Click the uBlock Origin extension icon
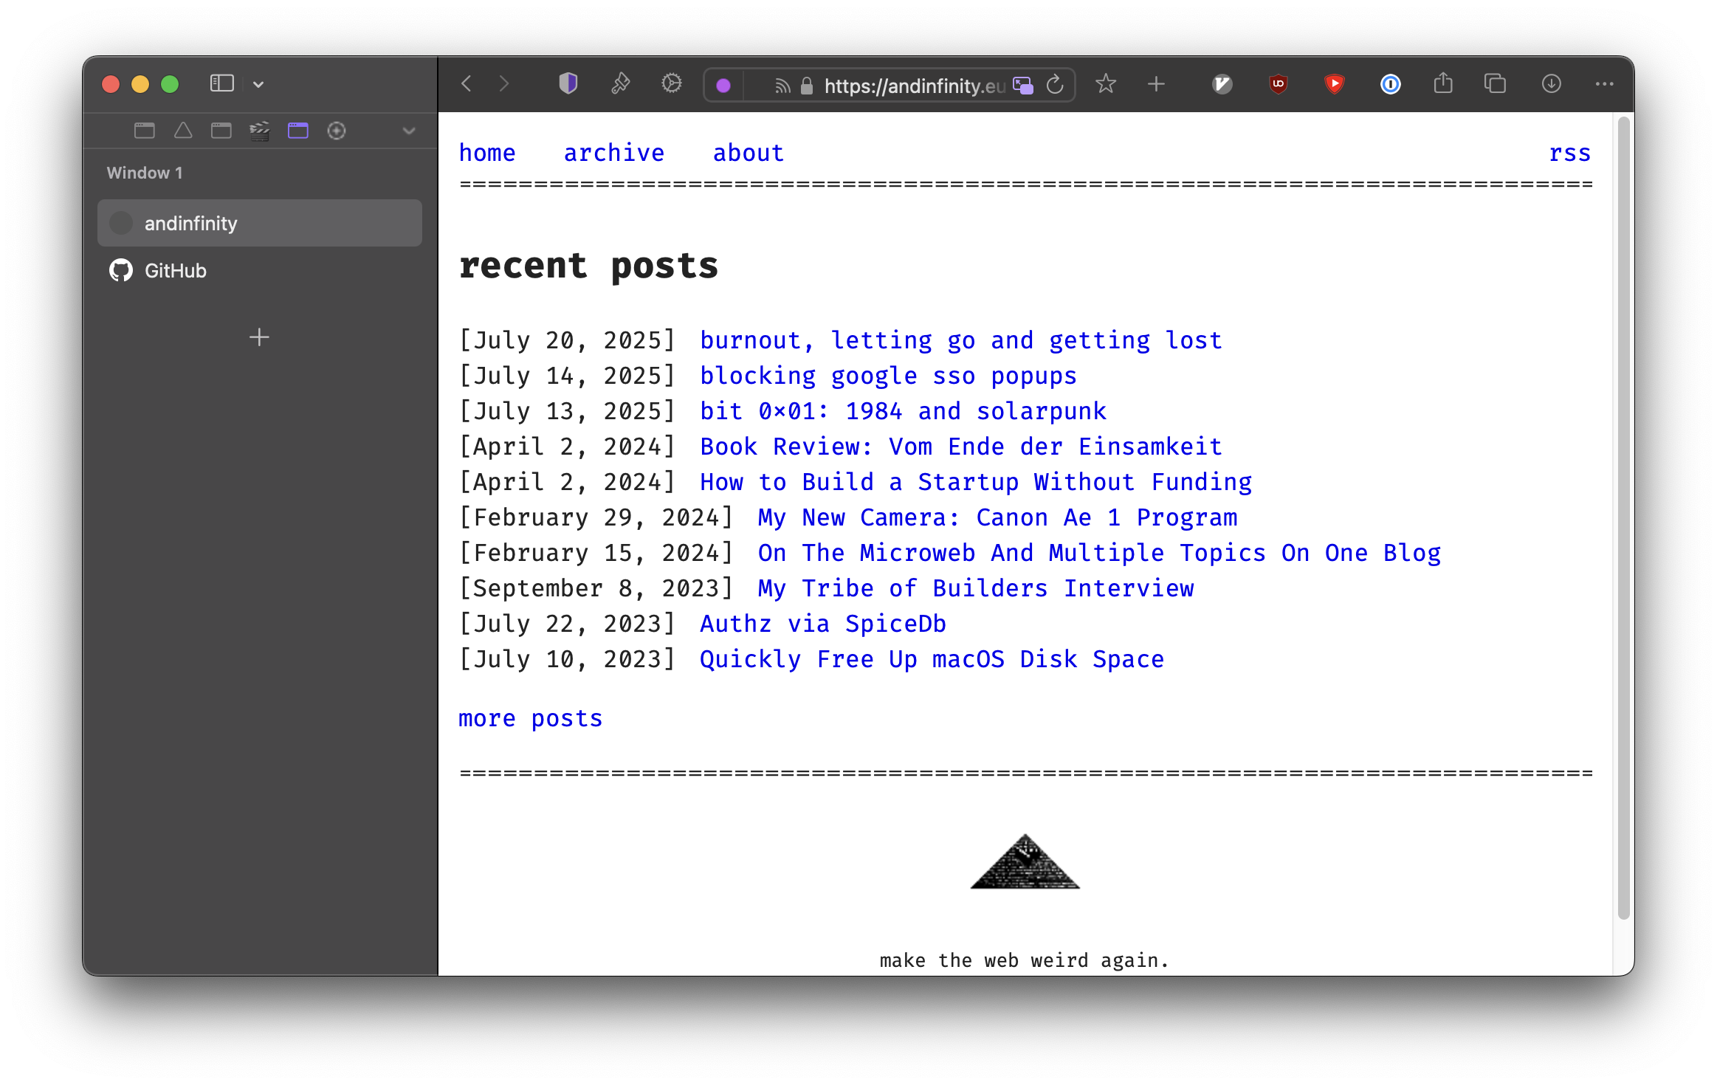Screen dimensions: 1717x1085 tap(1279, 84)
